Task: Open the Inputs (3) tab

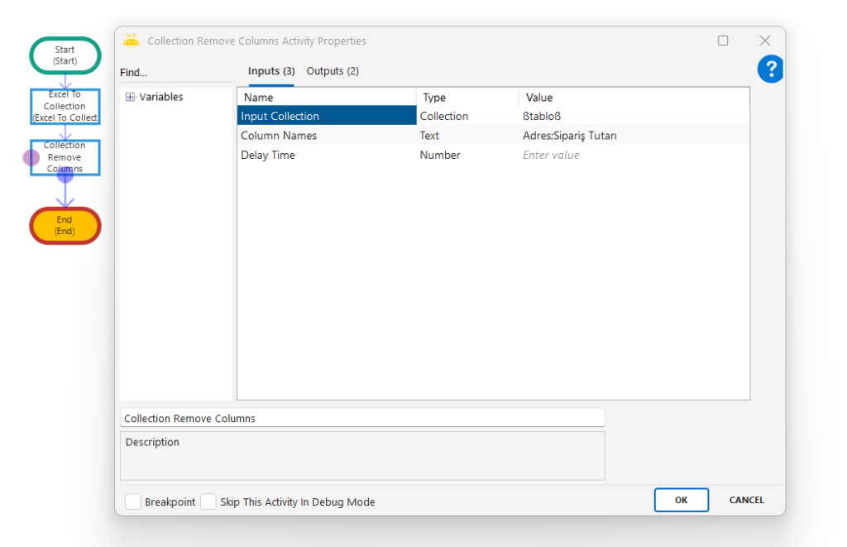Action: [271, 71]
